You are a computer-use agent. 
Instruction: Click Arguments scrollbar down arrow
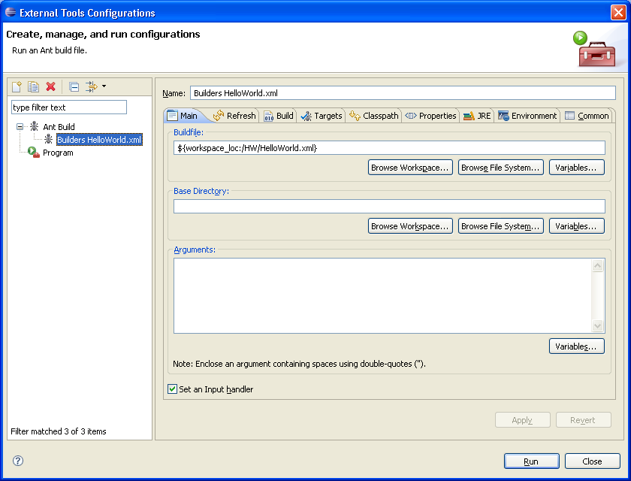(598, 326)
